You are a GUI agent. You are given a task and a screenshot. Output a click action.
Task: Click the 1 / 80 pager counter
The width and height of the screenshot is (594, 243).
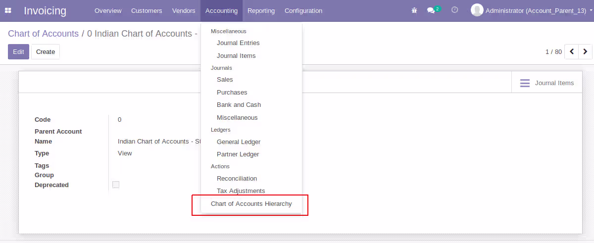click(x=553, y=51)
